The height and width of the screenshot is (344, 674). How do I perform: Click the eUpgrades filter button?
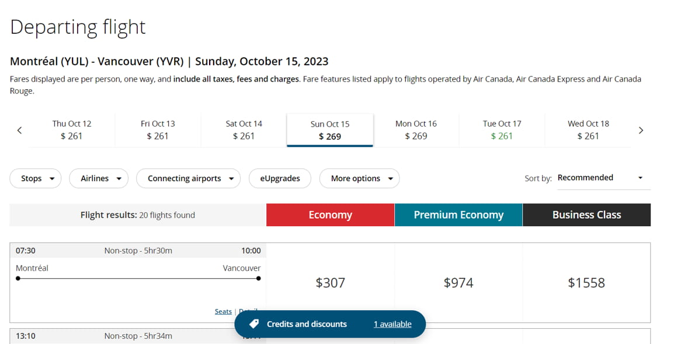(x=280, y=178)
